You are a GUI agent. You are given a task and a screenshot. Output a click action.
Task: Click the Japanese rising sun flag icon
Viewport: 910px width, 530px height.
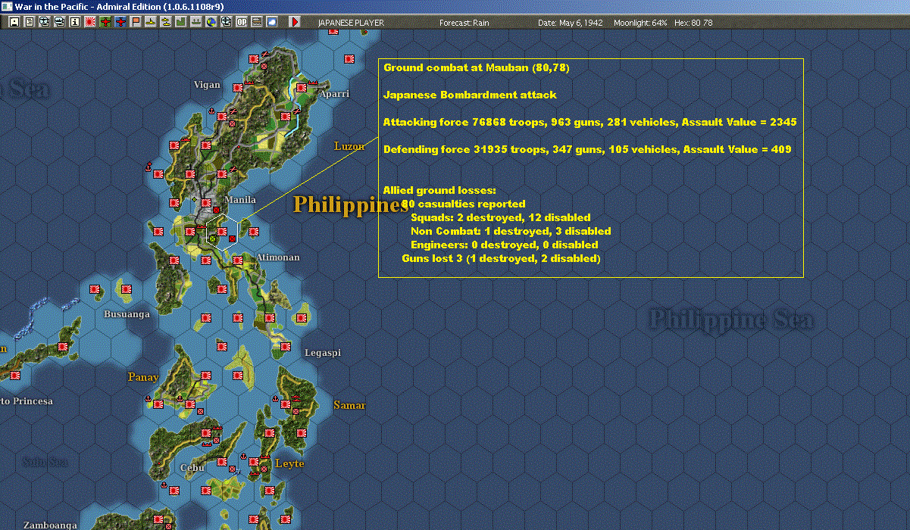pos(90,22)
